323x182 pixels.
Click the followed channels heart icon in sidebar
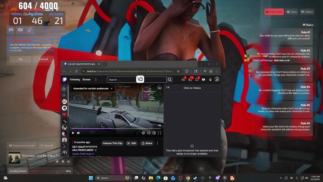click(64, 95)
